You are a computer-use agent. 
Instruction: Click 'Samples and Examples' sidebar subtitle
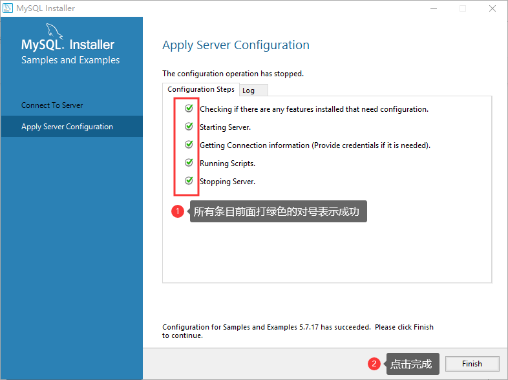70,60
